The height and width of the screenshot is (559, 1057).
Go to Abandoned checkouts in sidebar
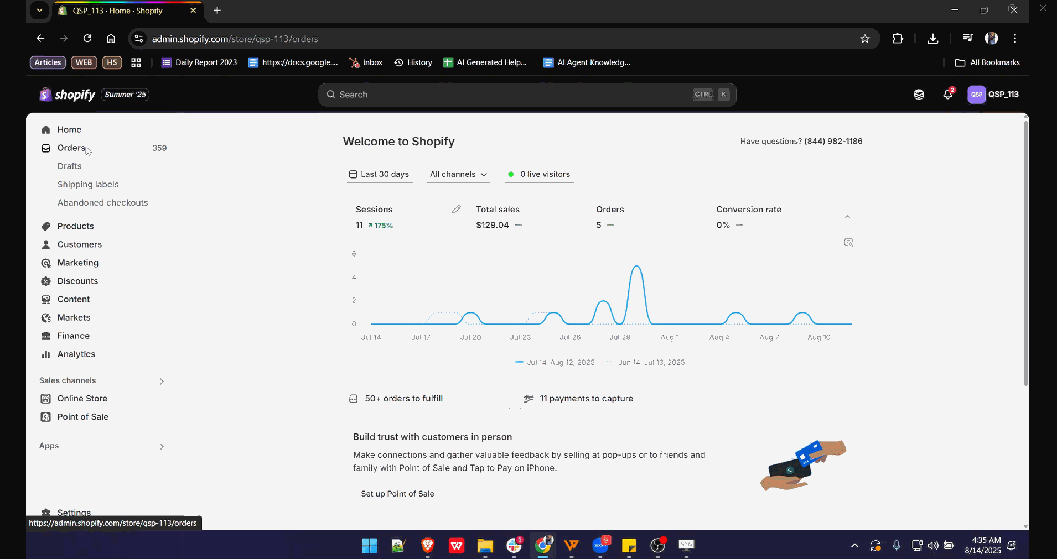[102, 203]
